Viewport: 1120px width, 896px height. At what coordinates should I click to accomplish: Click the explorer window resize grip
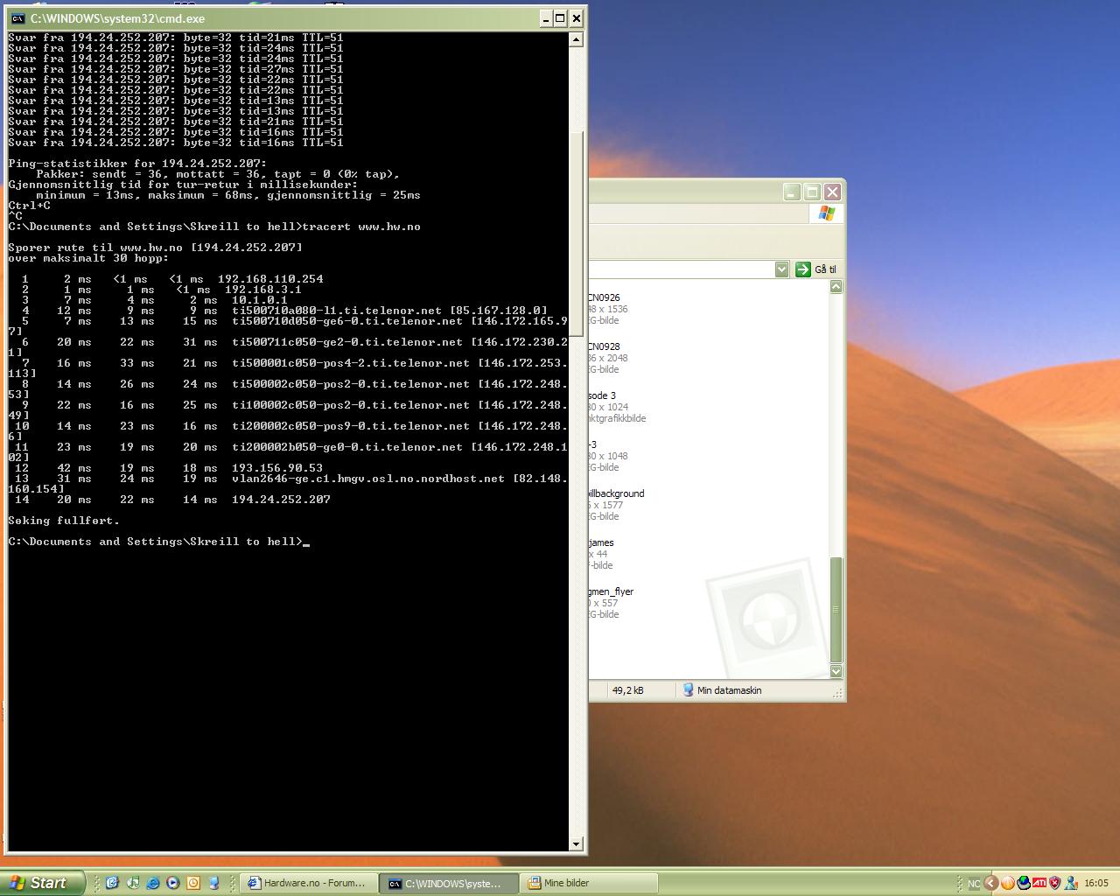coord(838,693)
